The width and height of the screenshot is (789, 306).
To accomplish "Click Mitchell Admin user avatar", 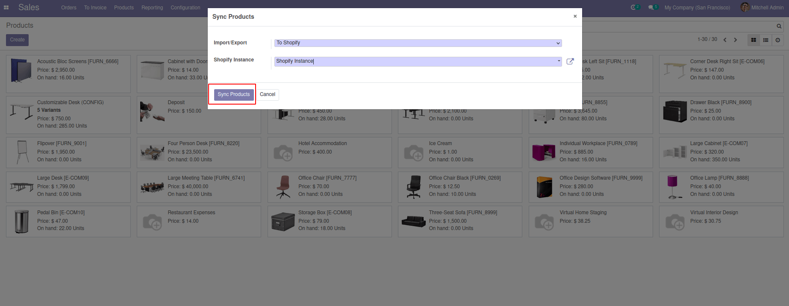I will point(745,7).
